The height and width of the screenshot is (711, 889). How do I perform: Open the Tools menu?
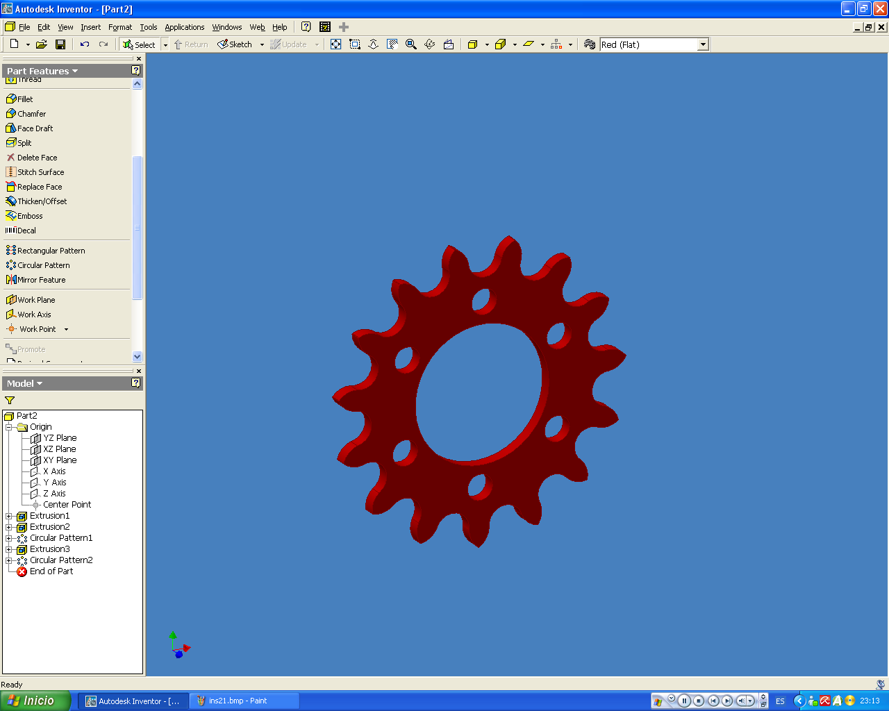coord(148,27)
